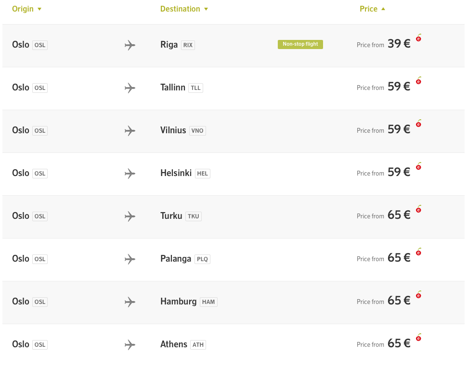Image resolution: width=467 pixels, height=366 pixels.
Task: Open the Oslo to Tallinn flight
Action: click(233, 88)
